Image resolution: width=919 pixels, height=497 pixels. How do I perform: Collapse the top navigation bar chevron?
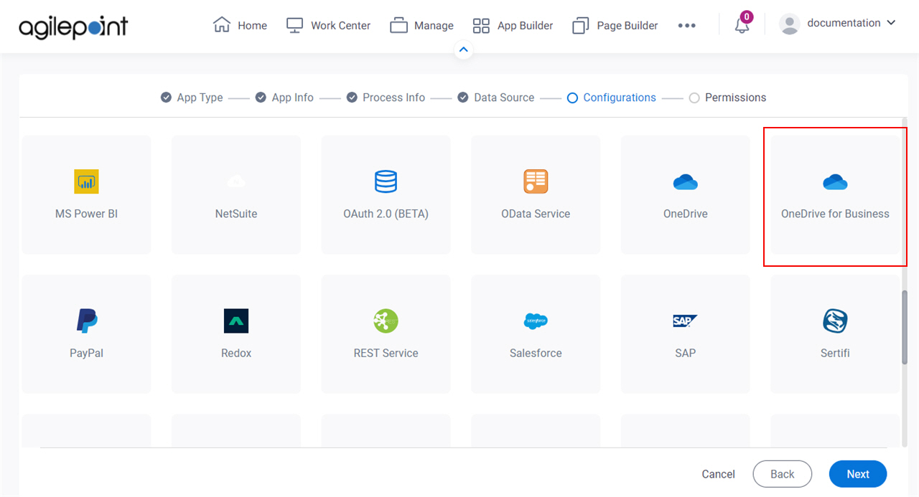pos(464,50)
